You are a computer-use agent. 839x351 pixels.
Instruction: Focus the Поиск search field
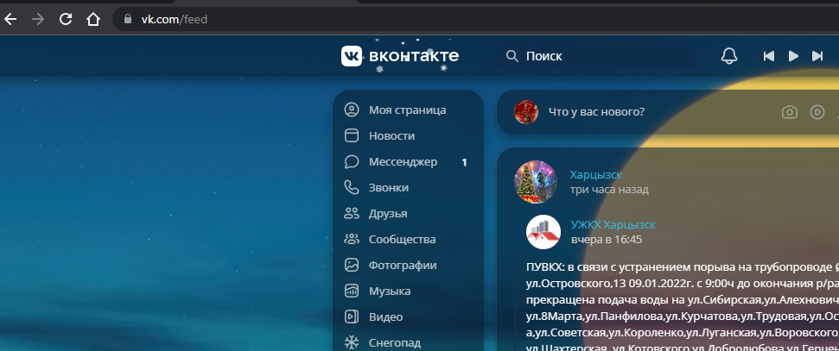click(596, 56)
